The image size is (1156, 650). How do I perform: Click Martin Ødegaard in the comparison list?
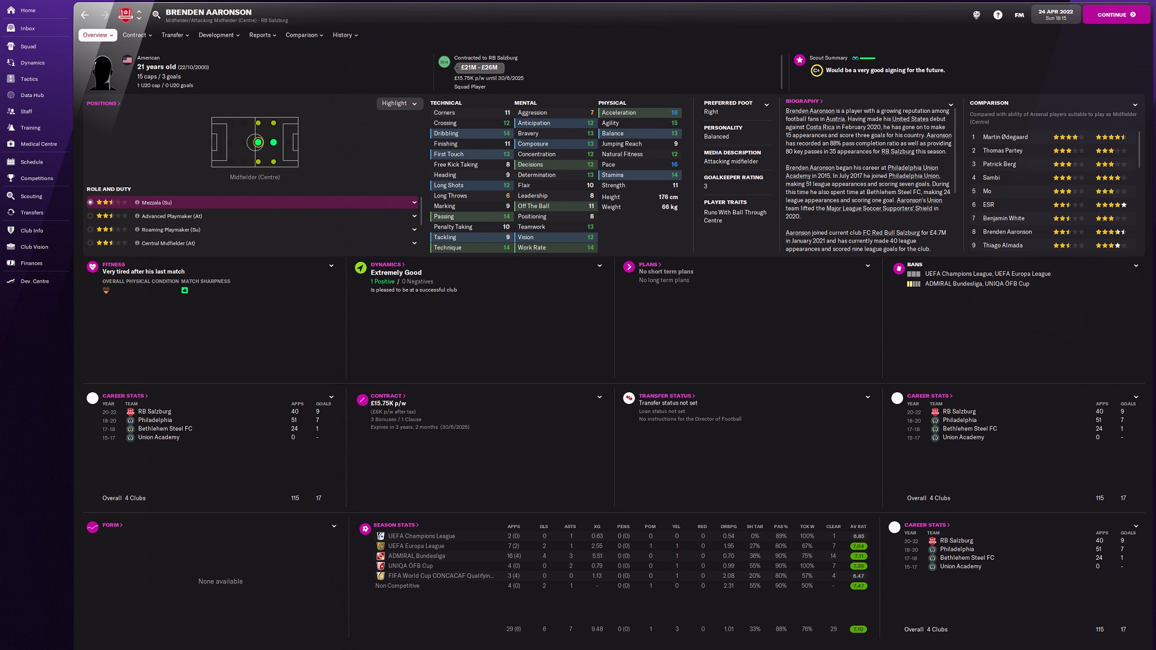1005,137
